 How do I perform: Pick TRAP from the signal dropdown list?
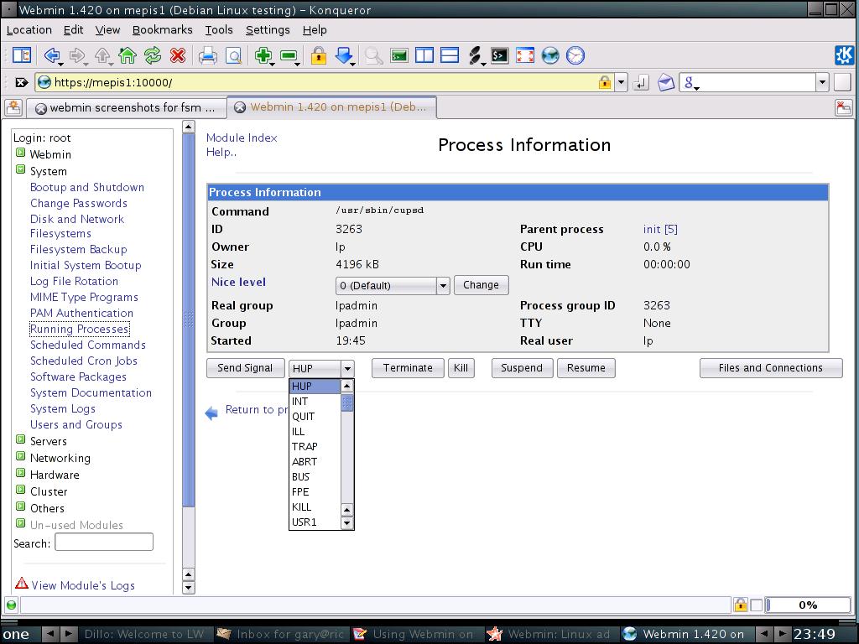point(315,446)
